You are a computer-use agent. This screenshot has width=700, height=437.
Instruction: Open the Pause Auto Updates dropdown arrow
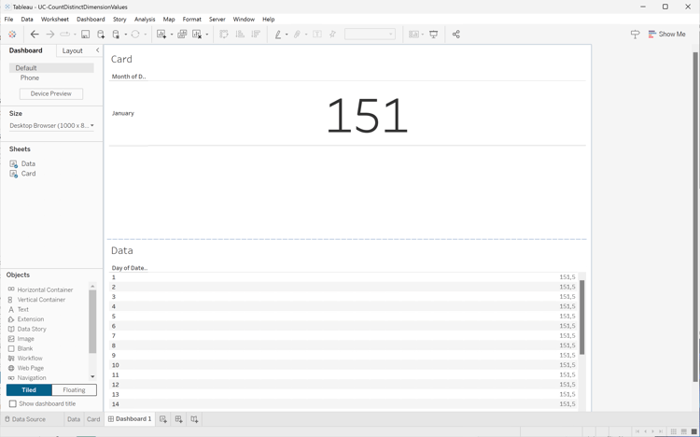pos(125,35)
